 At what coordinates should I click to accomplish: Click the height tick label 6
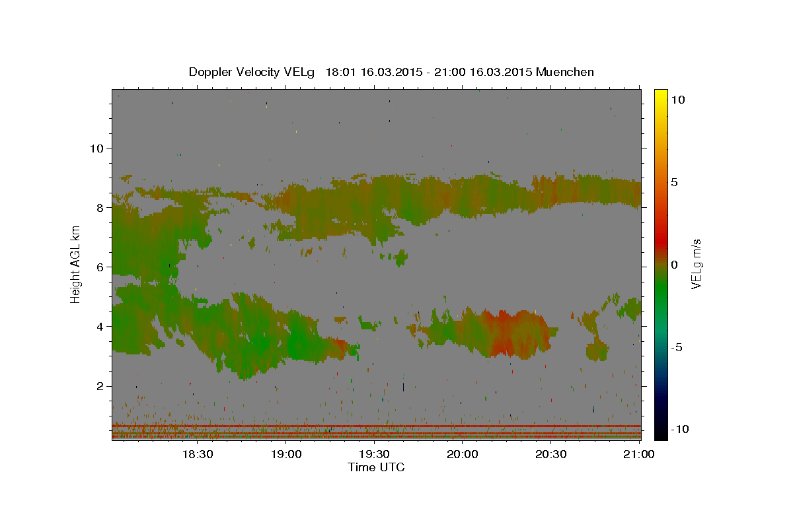[100, 267]
